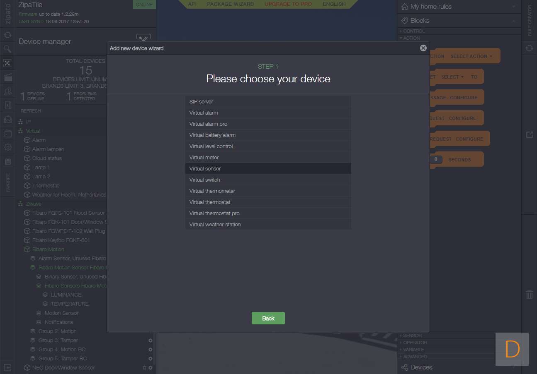Open the API menu item

[x=192, y=4]
